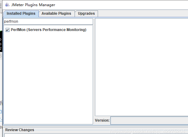Click the plugin description pane
Screen dimensions: 188x137
[141, 67]
